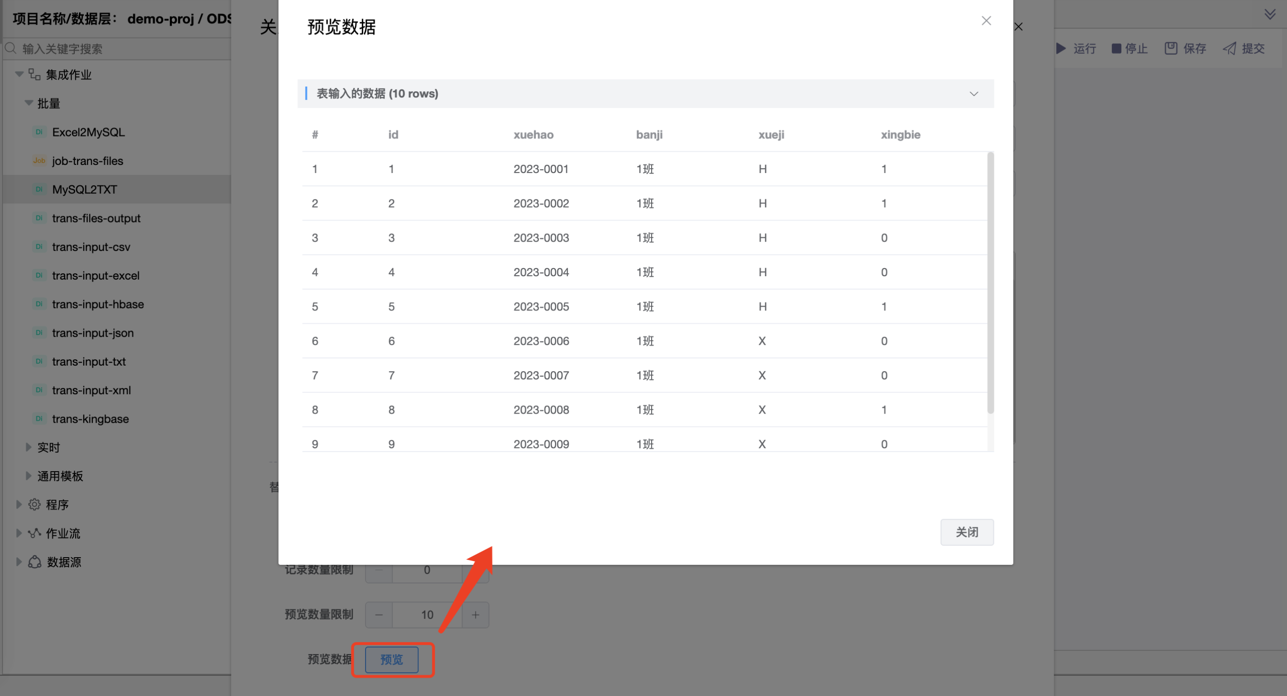
Task: Click the DI icon beside trans-input-json
Action: (39, 333)
